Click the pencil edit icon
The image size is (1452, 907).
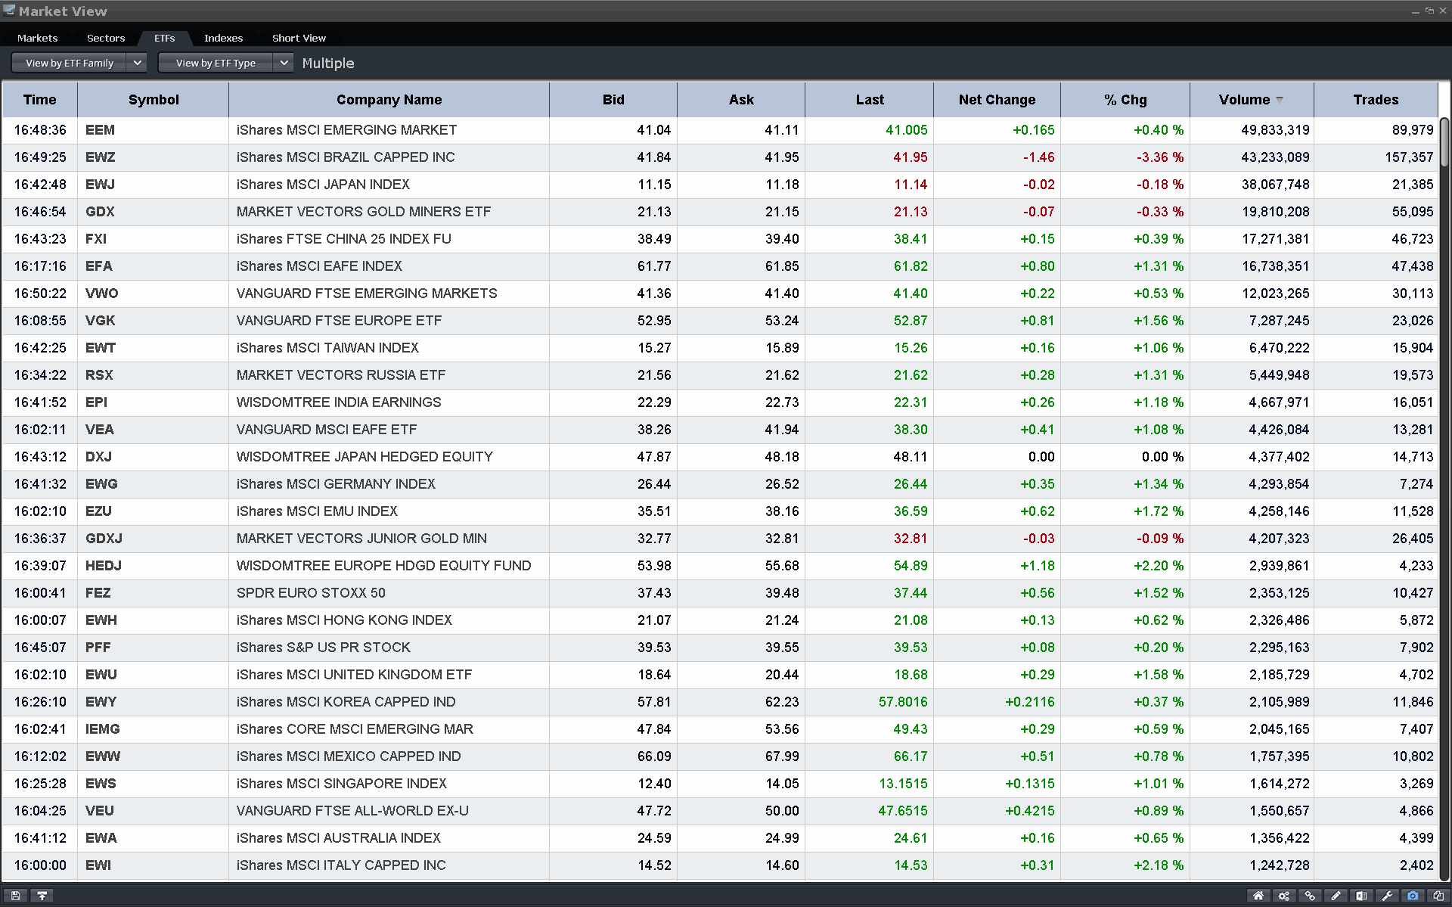click(1336, 896)
